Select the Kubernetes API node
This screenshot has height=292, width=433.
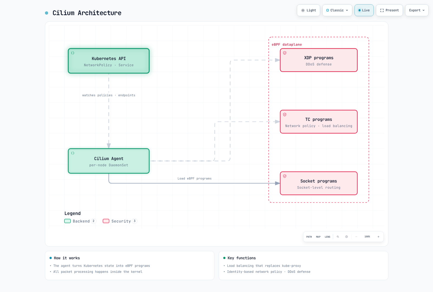109,61
